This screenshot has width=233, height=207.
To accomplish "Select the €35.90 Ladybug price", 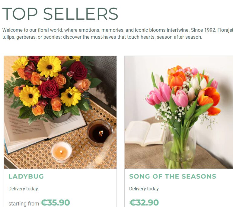I will 55,202.
